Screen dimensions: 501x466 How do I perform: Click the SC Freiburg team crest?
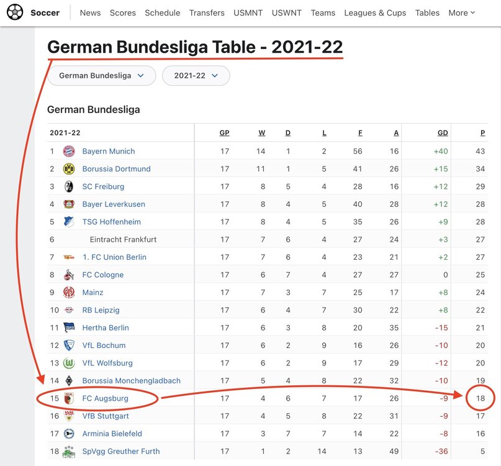(69, 186)
